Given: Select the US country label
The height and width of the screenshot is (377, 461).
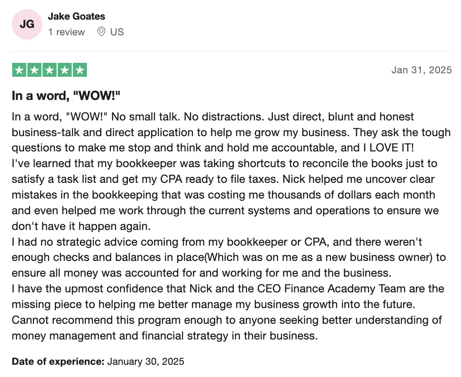Looking at the screenshot, I should pyautogui.click(x=117, y=32).
